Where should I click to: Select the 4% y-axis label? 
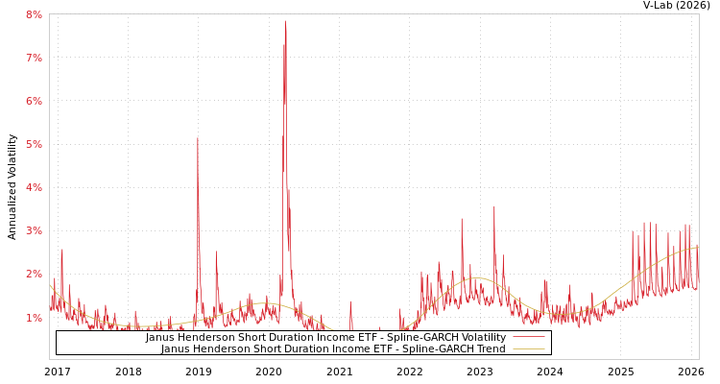[x=34, y=187]
